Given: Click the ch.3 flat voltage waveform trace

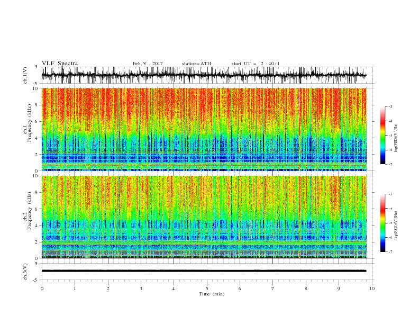Looking at the screenshot, I should tap(204, 271).
